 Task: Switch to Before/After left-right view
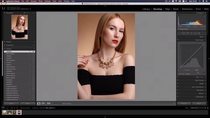(43, 104)
